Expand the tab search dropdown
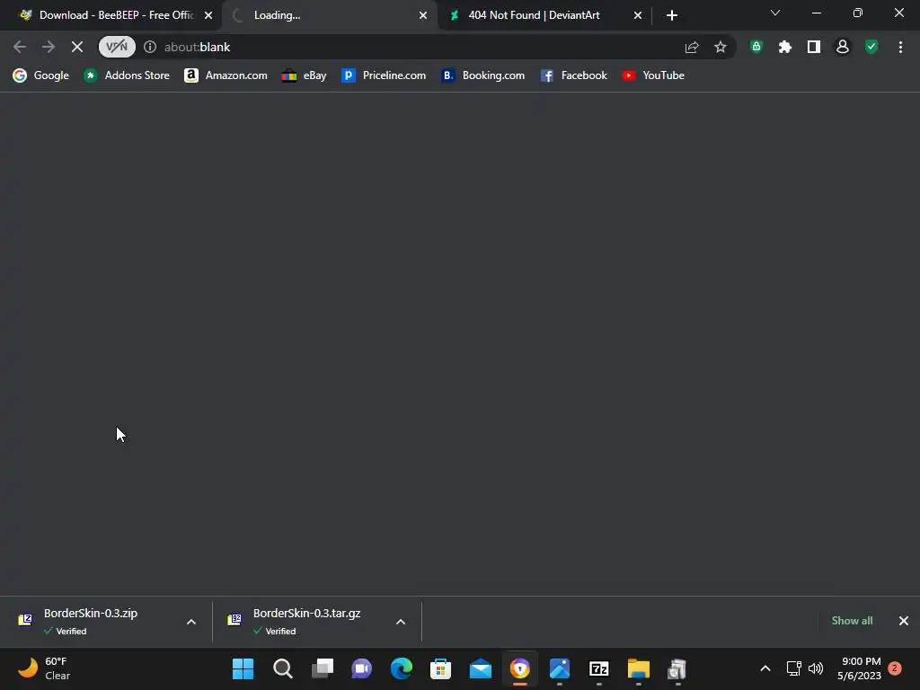This screenshot has height=690, width=920. click(775, 13)
